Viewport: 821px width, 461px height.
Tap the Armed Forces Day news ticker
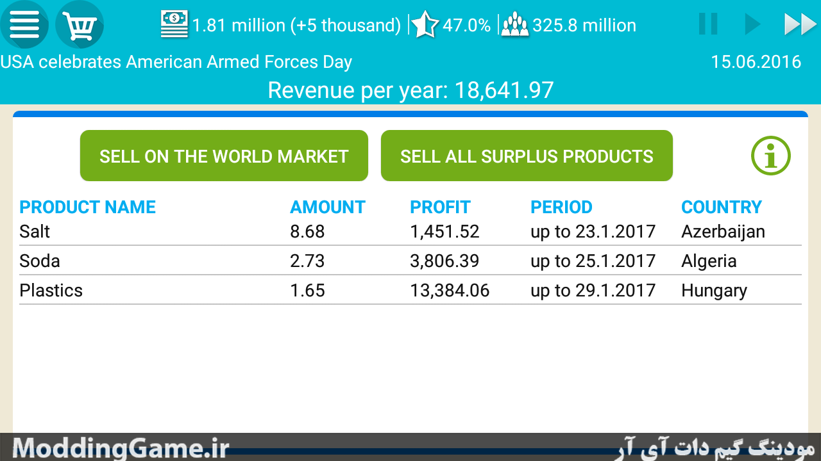(x=176, y=62)
